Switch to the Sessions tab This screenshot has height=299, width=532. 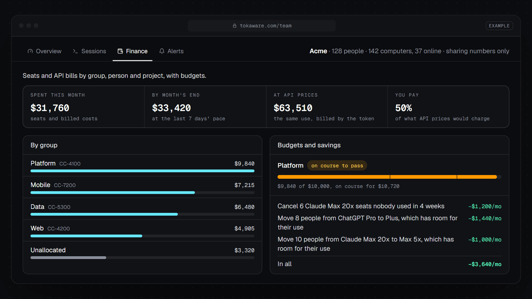click(90, 51)
